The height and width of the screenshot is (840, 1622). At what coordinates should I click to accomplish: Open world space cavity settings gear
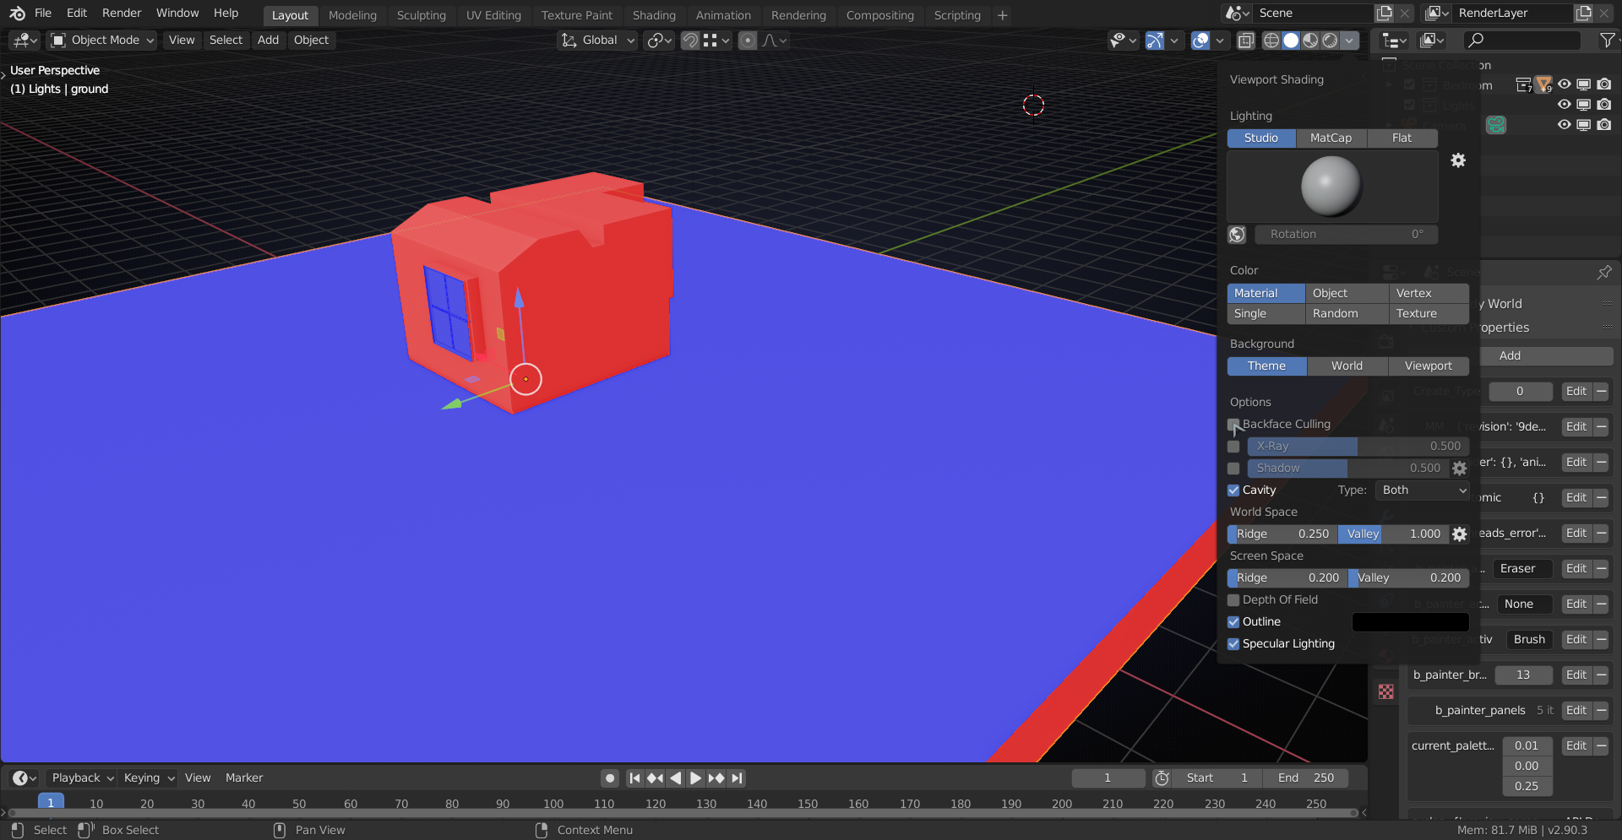pyautogui.click(x=1460, y=534)
